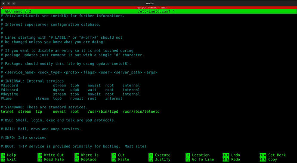The height and width of the screenshot is (163, 297).
Task: Click the ^G Help shortcut label
Action: point(8,155)
